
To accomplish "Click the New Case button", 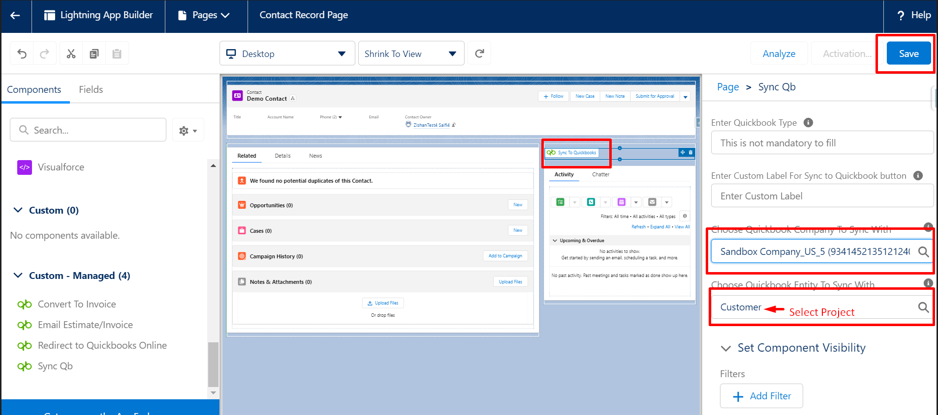I will (x=585, y=96).
